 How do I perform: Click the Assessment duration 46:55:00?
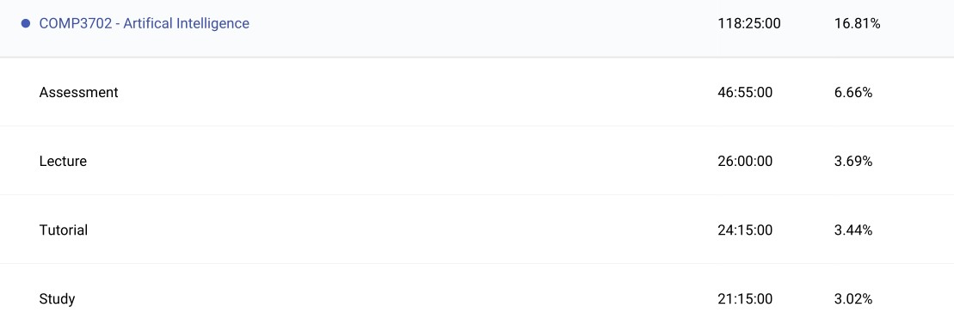(x=745, y=93)
